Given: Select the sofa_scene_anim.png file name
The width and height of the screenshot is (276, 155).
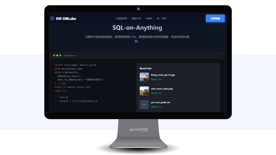Looking at the screenshot, I should pos(162,89).
